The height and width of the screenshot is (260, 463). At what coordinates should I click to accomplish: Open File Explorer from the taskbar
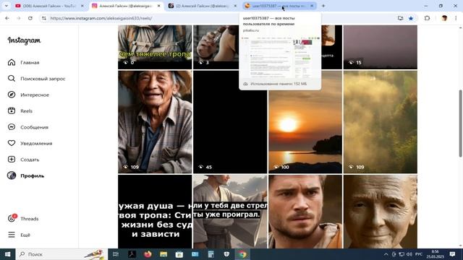coord(163,254)
